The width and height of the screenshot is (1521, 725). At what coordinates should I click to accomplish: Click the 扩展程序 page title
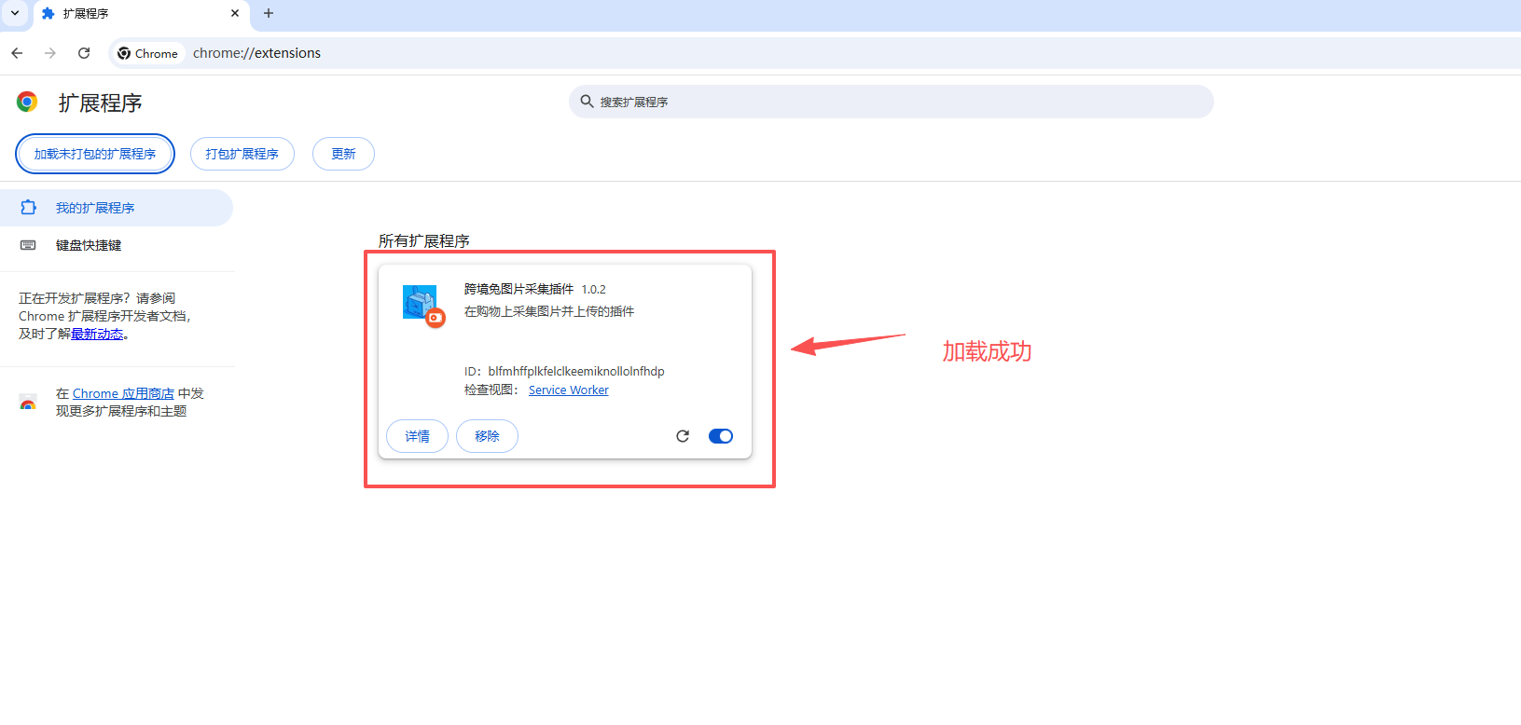pyautogui.click(x=101, y=103)
